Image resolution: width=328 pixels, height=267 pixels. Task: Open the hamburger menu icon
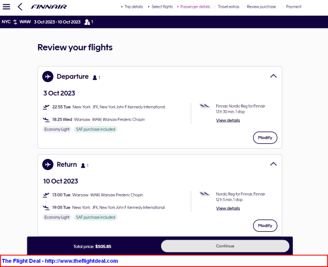tap(6, 7)
